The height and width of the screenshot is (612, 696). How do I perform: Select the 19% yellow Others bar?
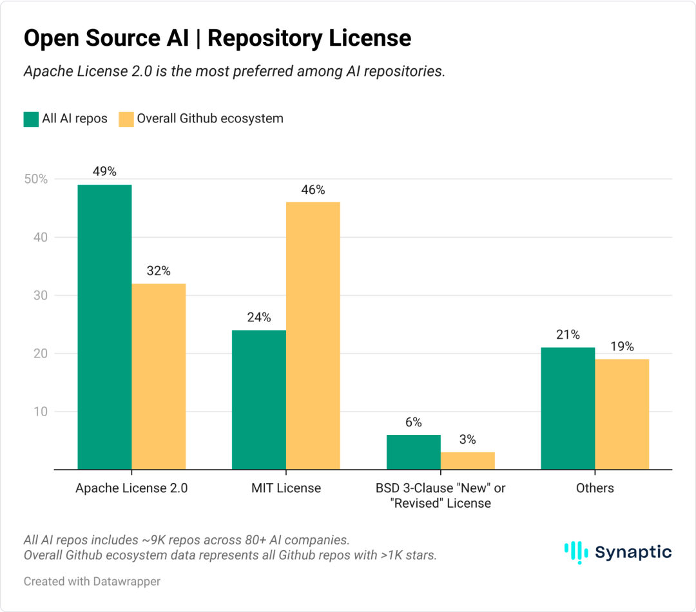[x=623, y=414]
